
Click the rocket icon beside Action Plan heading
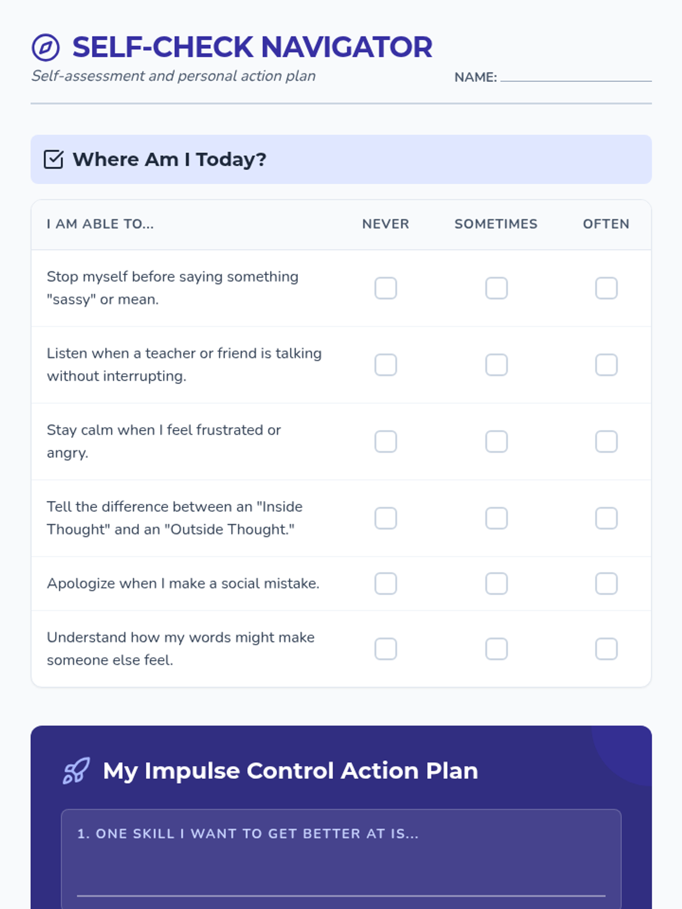coord(76,771)
